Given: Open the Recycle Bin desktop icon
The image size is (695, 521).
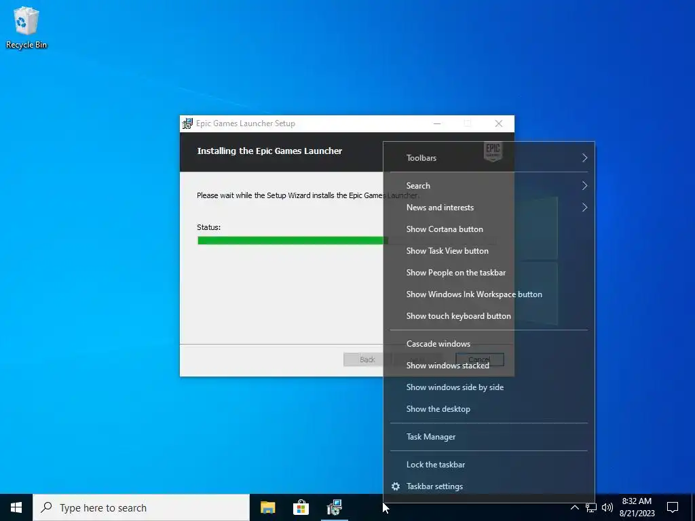Looking at the screenshot, I should pos(26,28).
